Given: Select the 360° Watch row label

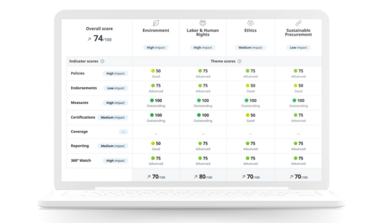Looking at the screenshot, I should click(x=80, y=161).
